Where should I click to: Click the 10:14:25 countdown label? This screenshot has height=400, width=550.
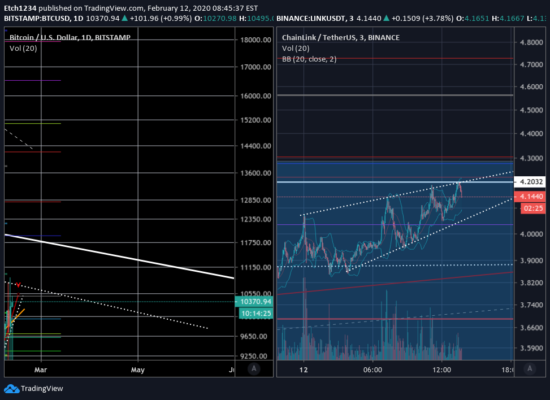tap(256, 314)
